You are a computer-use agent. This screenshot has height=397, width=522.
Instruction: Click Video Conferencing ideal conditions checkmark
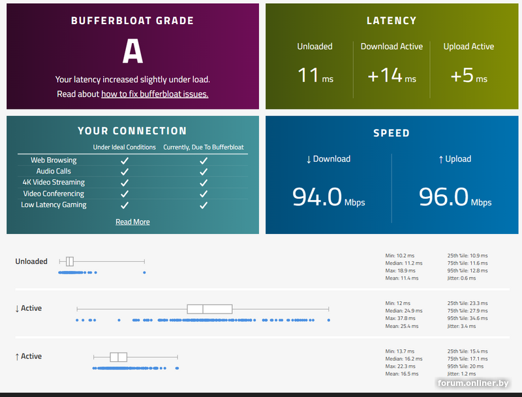tap(125, 194)
